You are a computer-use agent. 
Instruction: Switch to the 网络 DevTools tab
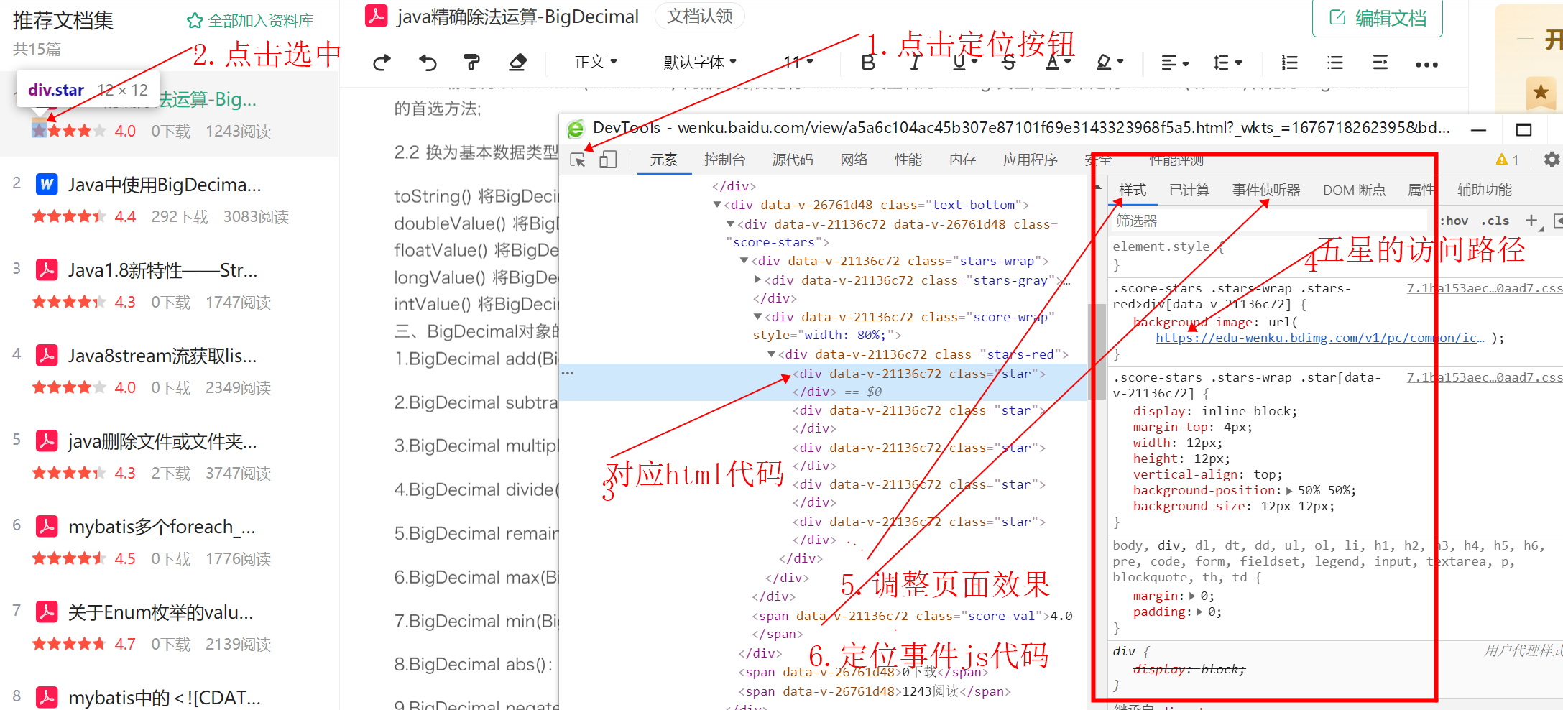[x=853, y=160]
